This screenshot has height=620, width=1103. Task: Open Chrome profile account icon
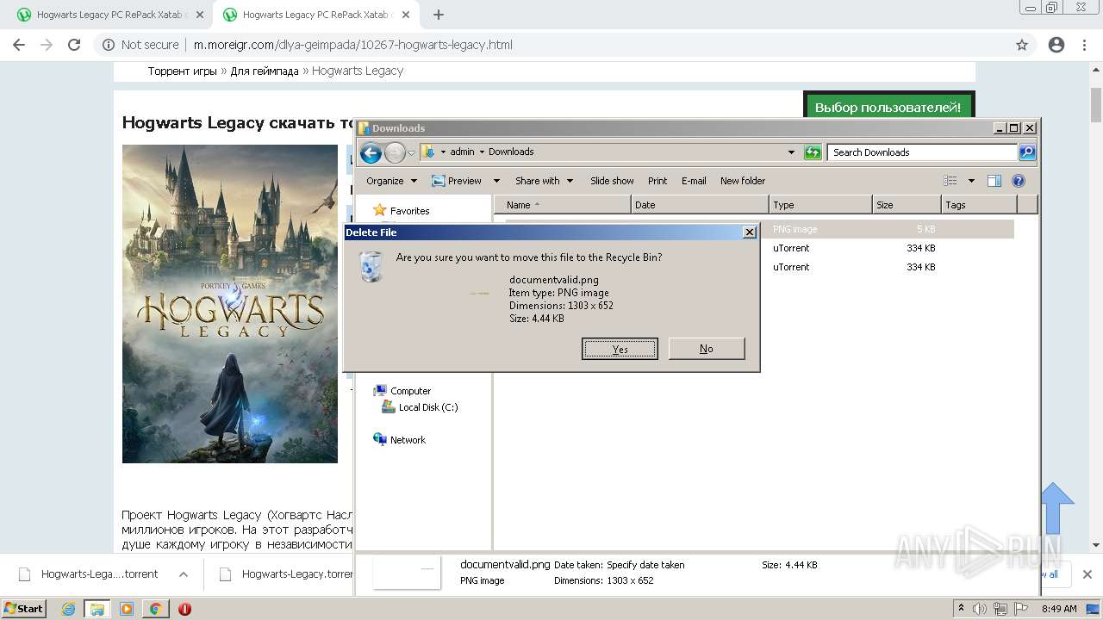(1056, 45)
